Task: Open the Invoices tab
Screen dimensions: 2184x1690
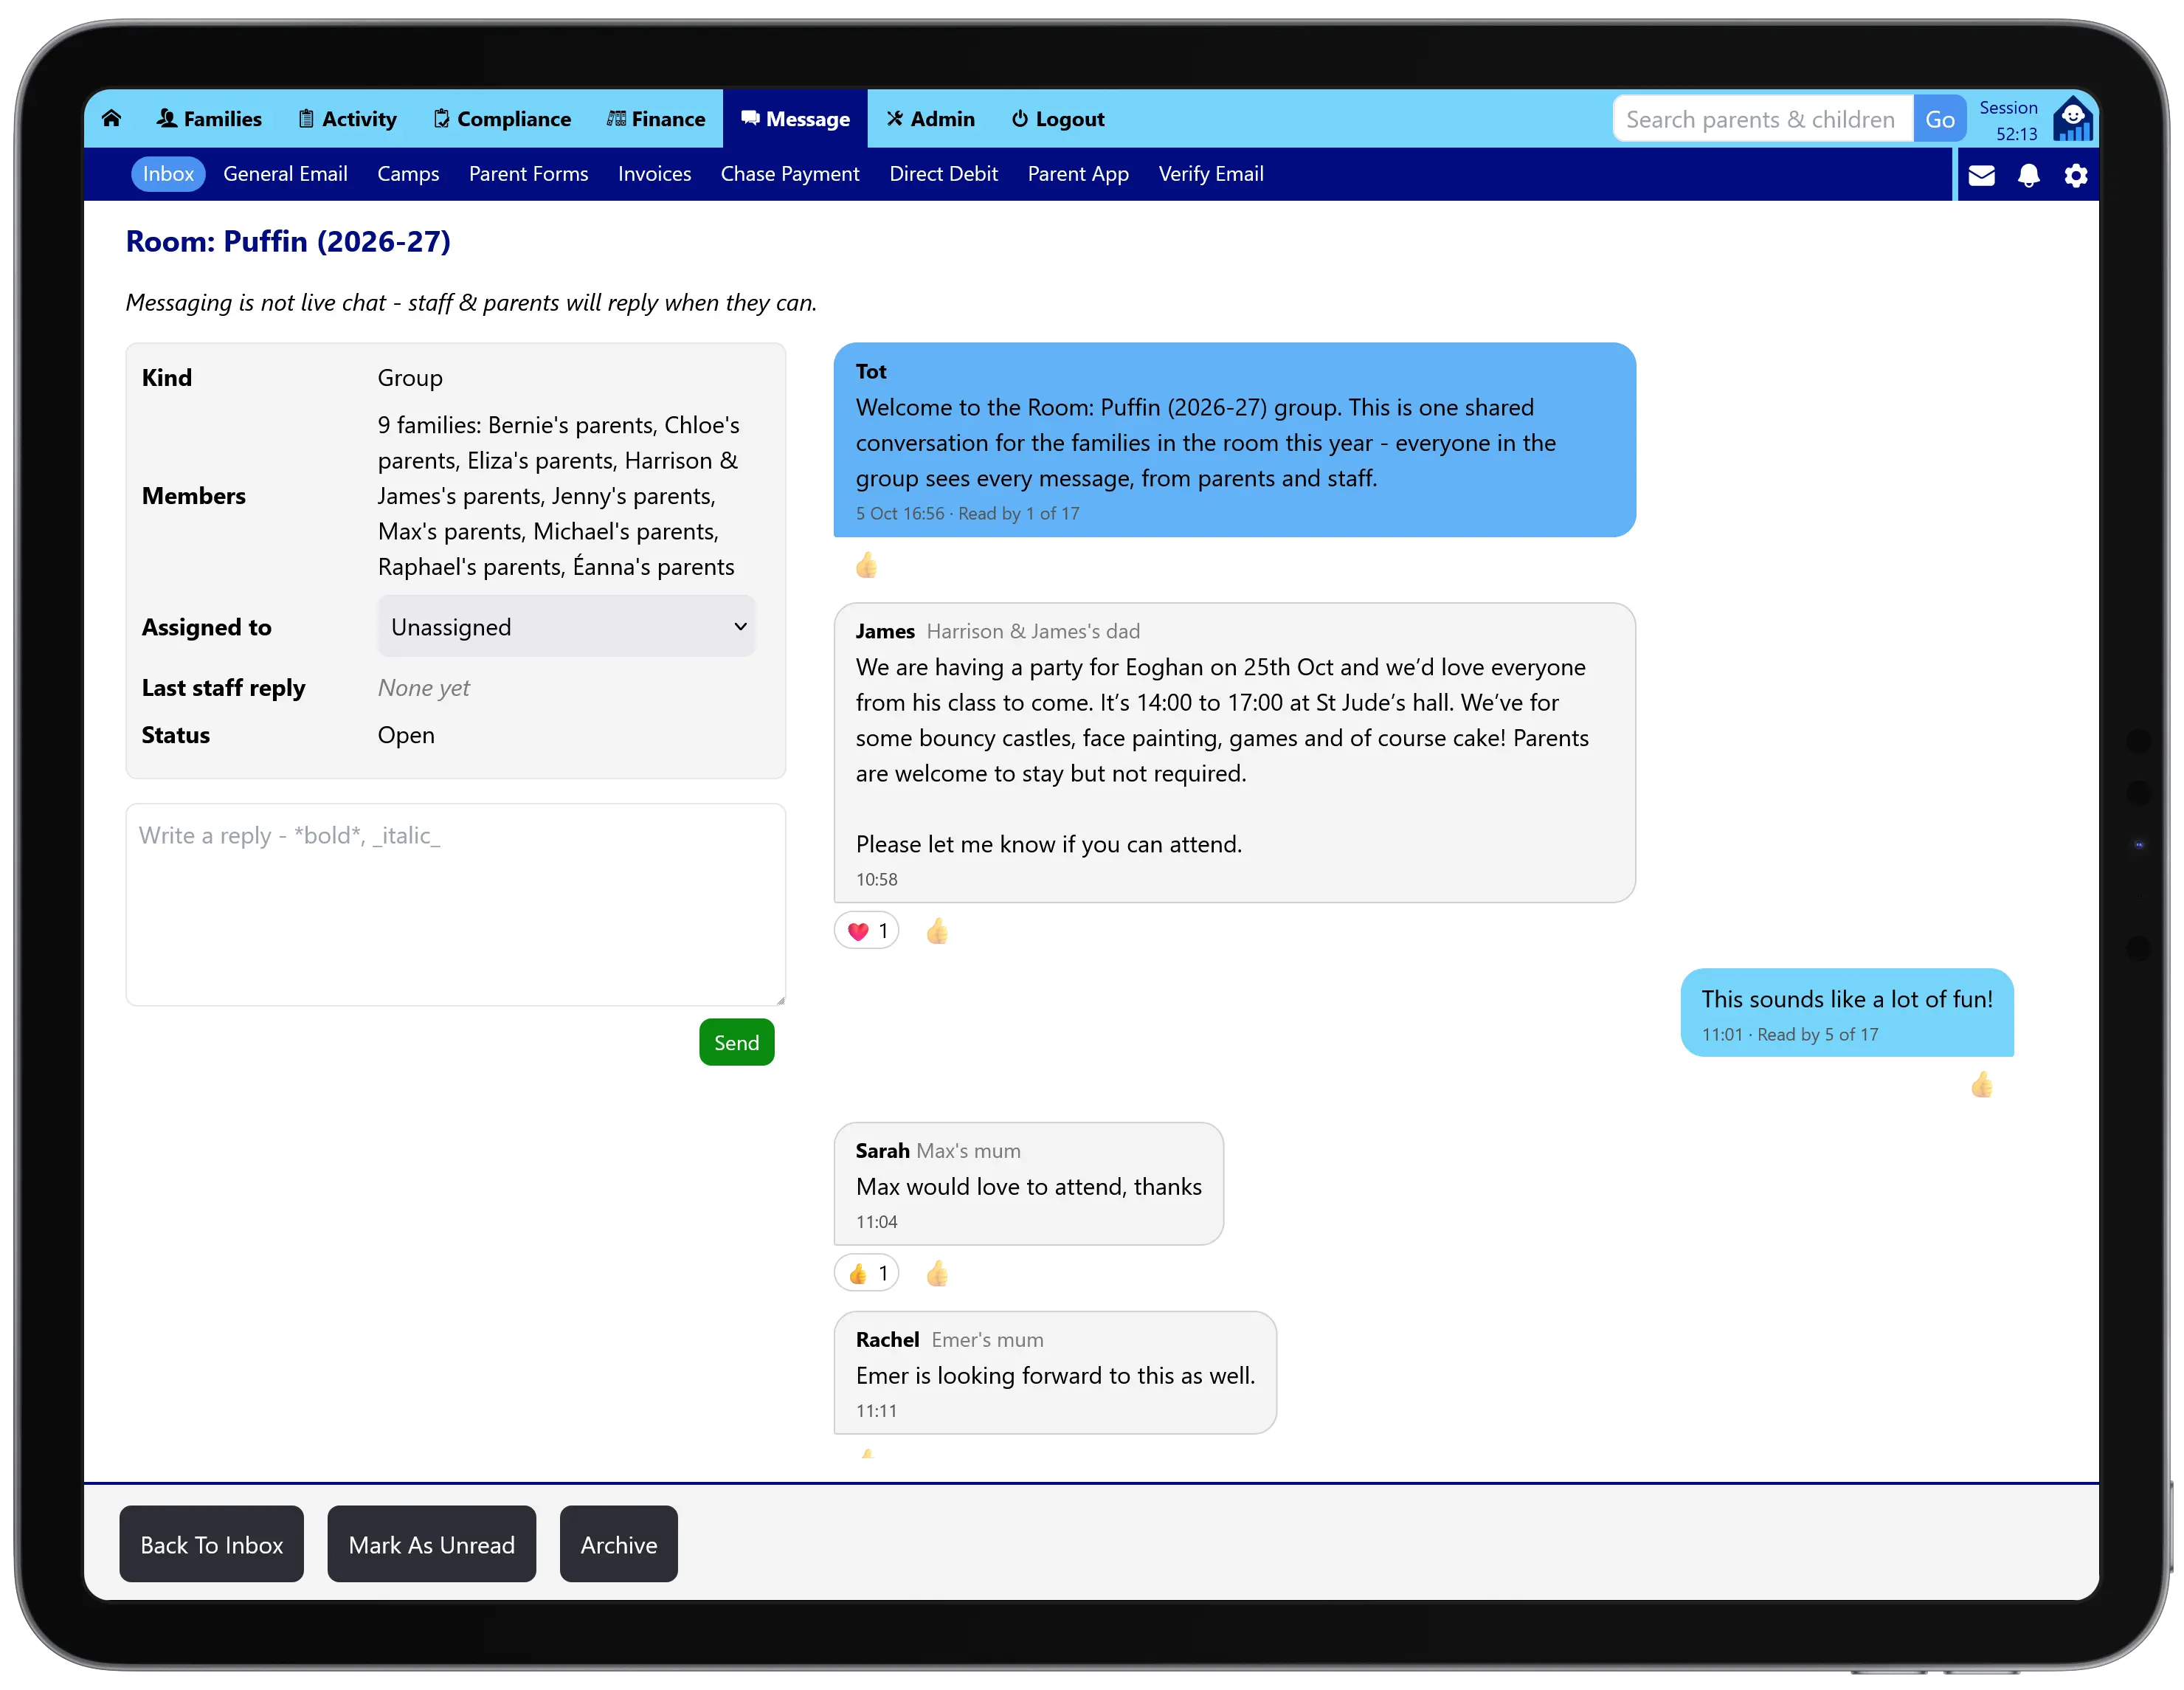Action: tap(654, 174)
